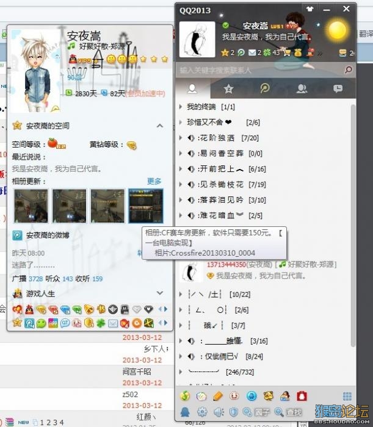Switch to the recent conversations tab
Screen dimensions: 373x427
coord(338,88)
